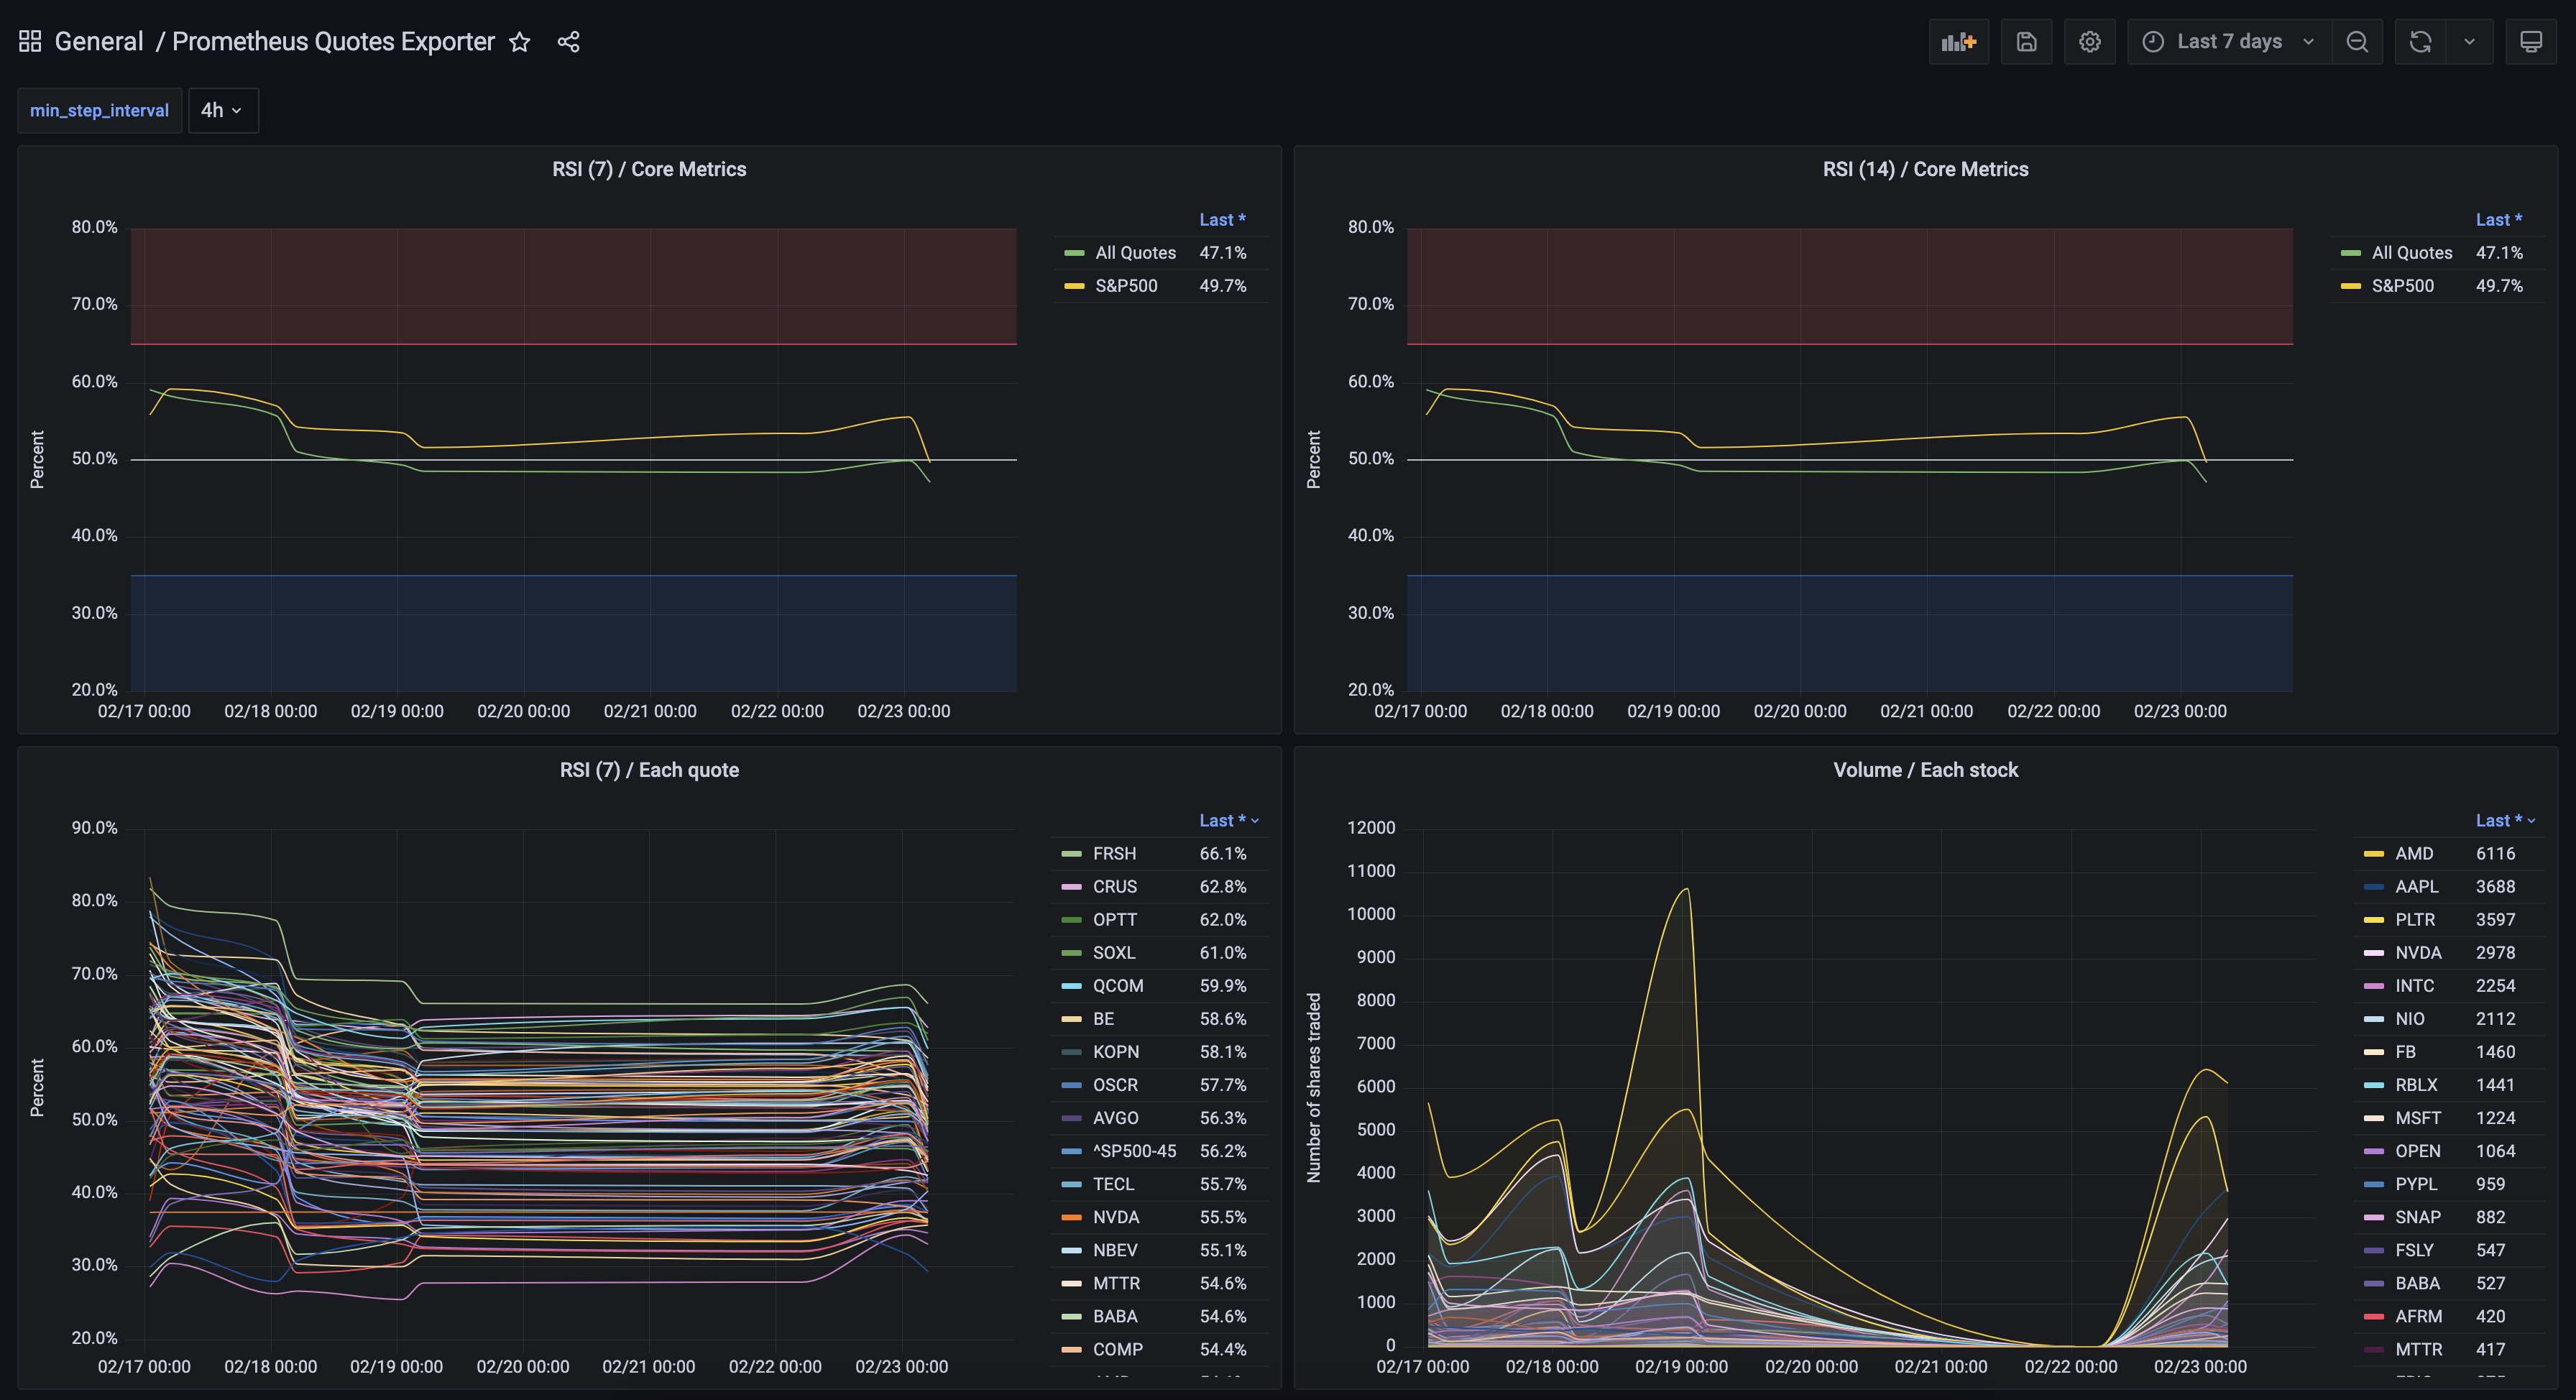
Task: Sort RSI (7) Each quote legend by Last
Action: click(x=1228, y=821)
